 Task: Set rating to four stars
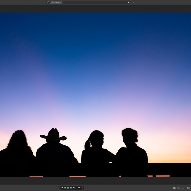pyautogui.click(x=71, y=188)
